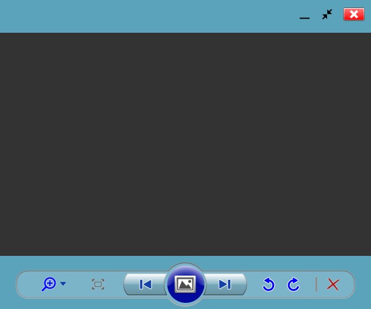Skip to the next image

[x=225, y=284]
